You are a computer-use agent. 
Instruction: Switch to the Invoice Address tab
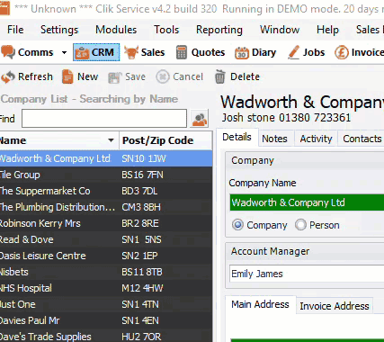tap(335, 306)
